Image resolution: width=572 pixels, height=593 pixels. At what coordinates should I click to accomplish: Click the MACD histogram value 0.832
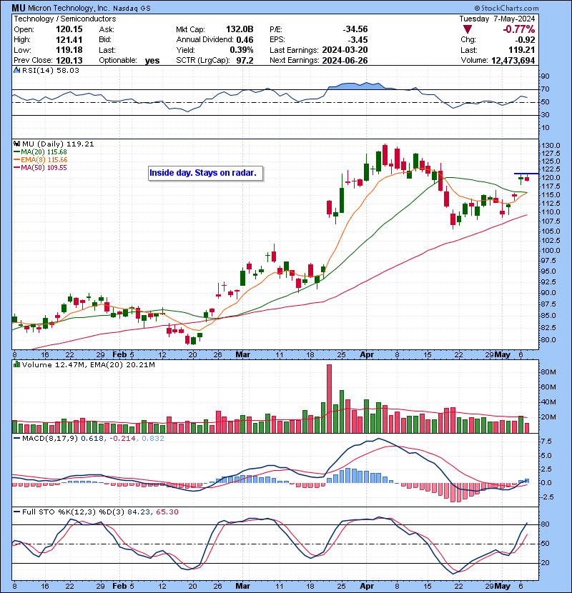pyautogui.click(x=153, y=439)
